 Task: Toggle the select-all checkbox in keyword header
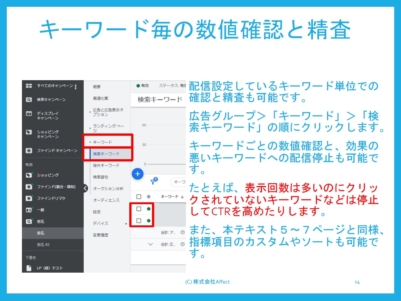139,197
